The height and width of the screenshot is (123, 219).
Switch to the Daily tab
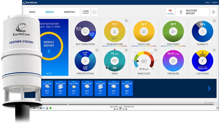[x=32, y=12]
